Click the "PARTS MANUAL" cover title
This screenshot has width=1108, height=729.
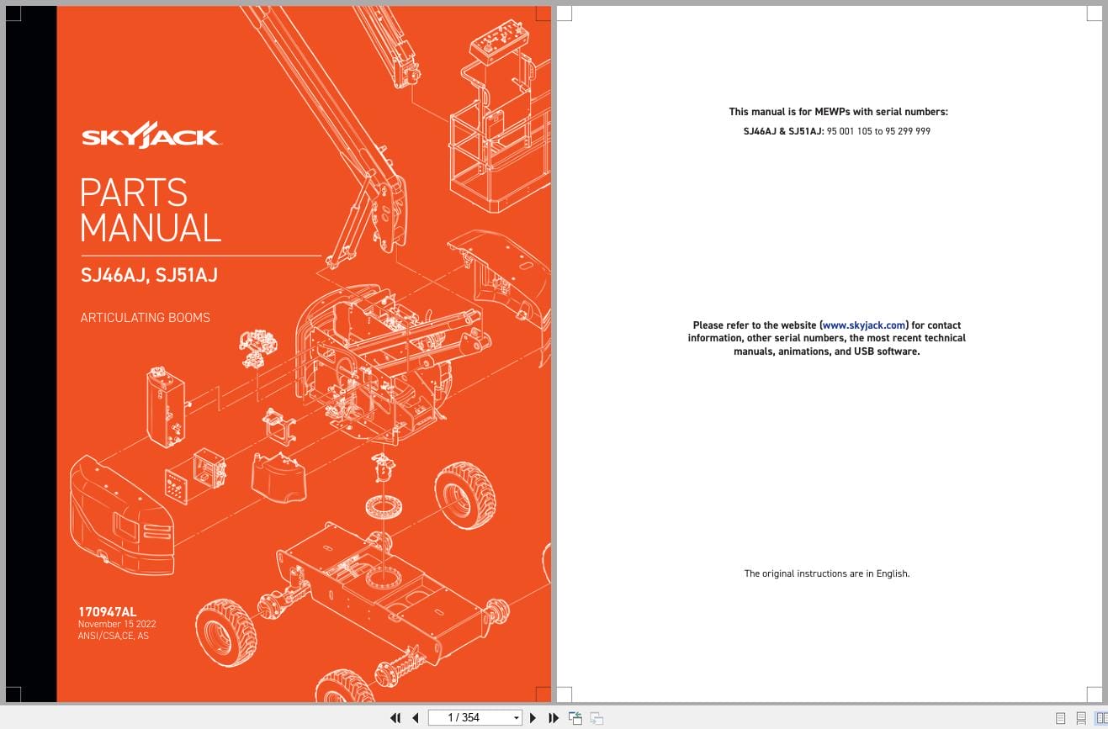point(151,210)
